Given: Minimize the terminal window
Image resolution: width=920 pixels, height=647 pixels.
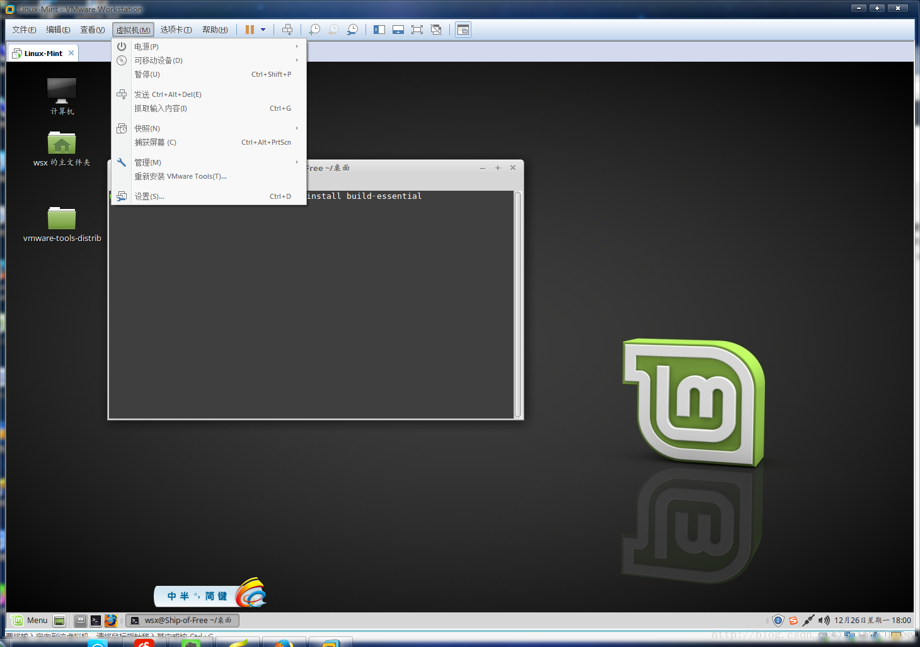Looking at the screenshot, I should tap(483, 168).
